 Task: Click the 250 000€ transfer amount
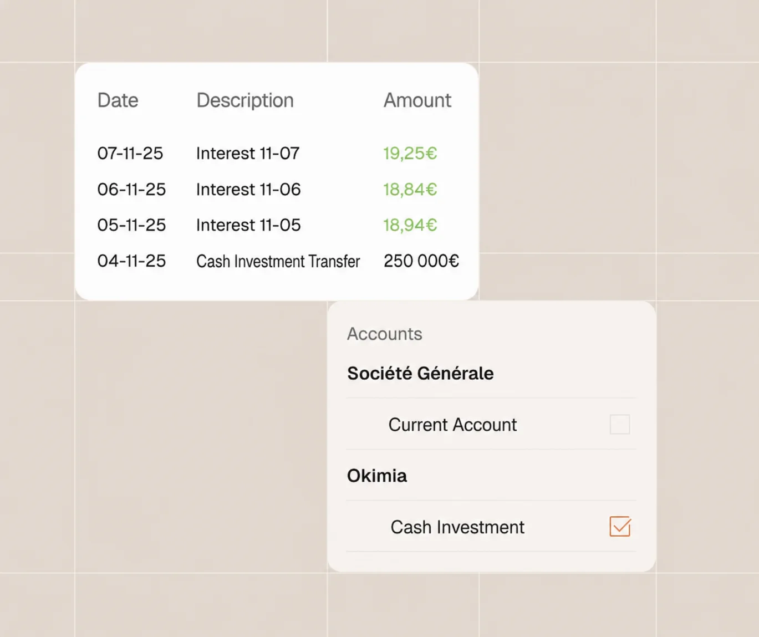click(421, 261)
